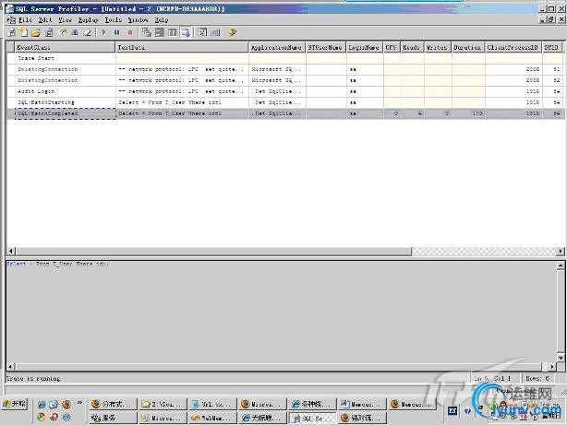
Task: Click the CPU column header
Action: (x=392, y=47)
